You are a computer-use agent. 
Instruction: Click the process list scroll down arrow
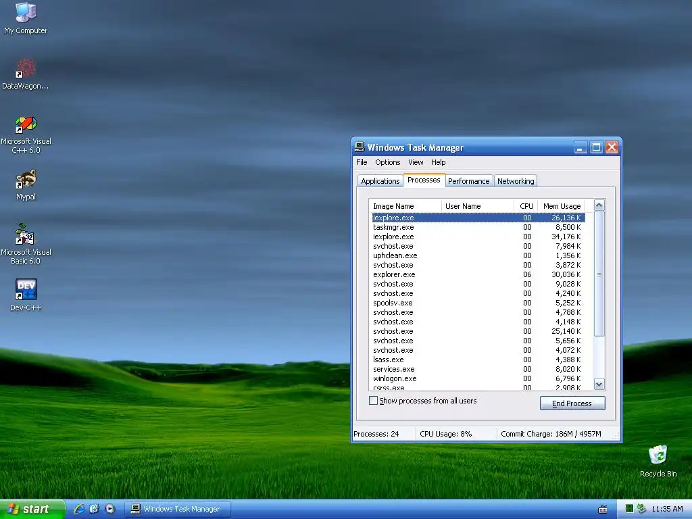(x=599, y=384)
